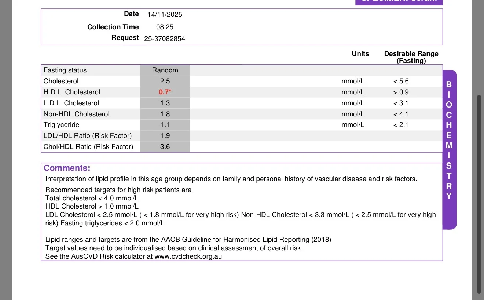Click the Fasting status Random cell
This screenshot has width=484, height=300.
[x=165, y=70]
